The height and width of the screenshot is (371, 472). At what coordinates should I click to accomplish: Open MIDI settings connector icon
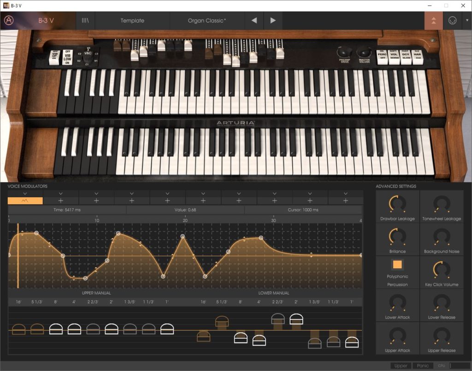[452, 20]
